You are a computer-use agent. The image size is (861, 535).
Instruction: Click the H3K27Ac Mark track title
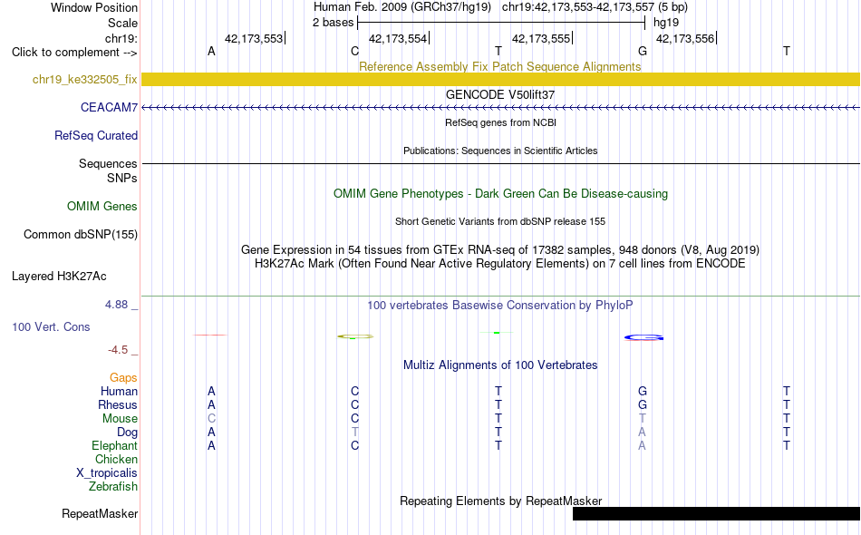500,264
